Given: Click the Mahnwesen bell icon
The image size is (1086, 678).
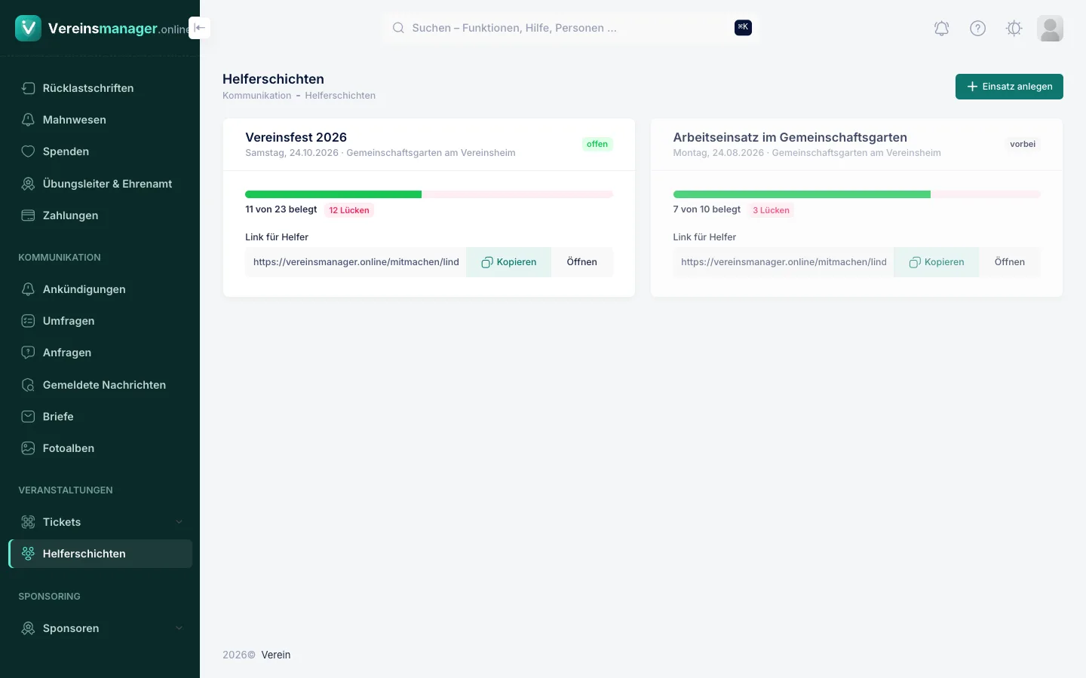Looking at the screenshot, I should pos(28,120).
